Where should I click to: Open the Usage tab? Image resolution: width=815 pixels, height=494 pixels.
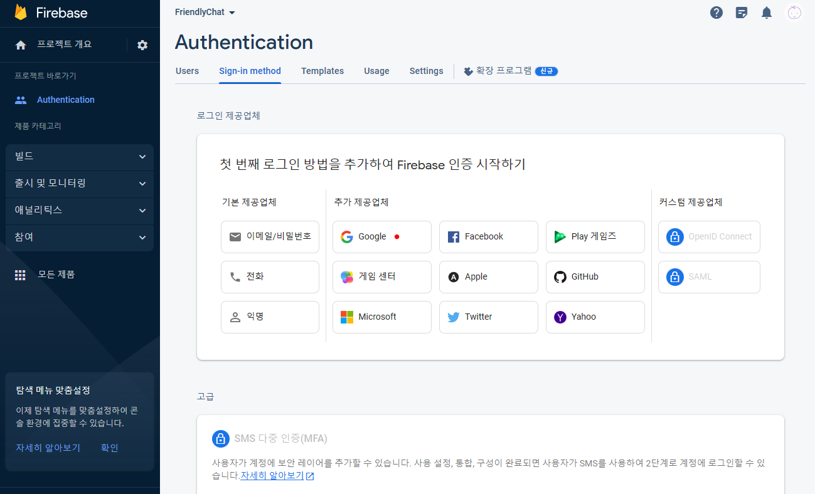pyautogui.click(x=376, y=71)
